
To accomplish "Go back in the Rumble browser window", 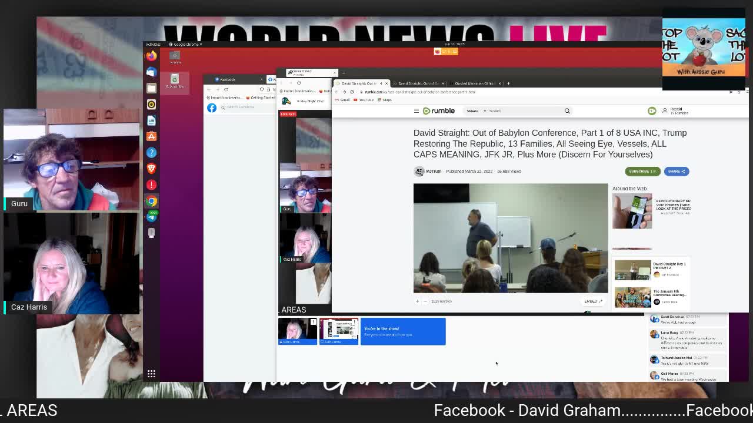I will click(337, 92).
